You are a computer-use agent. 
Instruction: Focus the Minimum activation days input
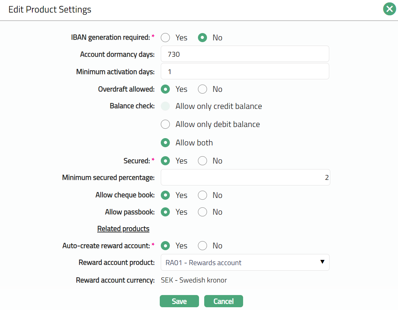click(245, 72)
